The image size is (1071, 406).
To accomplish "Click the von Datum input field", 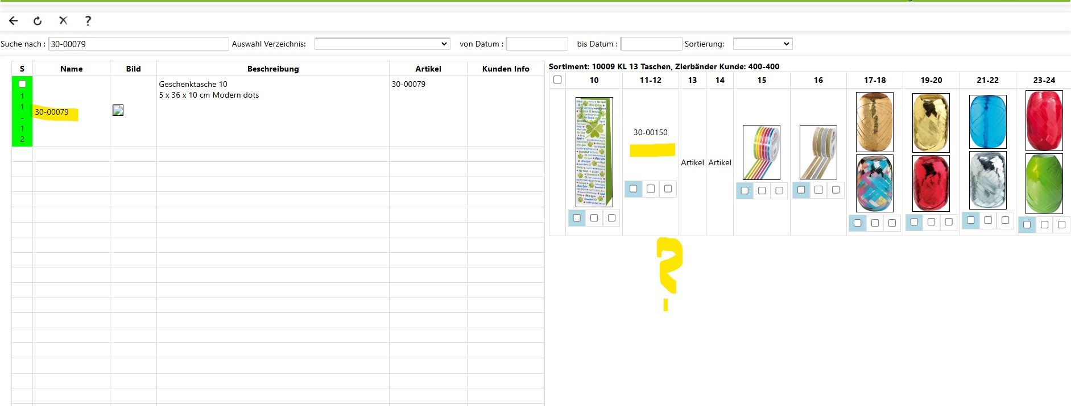I will pyautogui.click(x=537, y=44).
